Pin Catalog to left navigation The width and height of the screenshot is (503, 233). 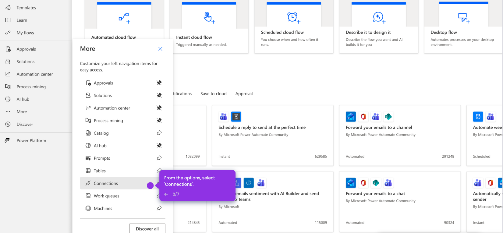159,133
